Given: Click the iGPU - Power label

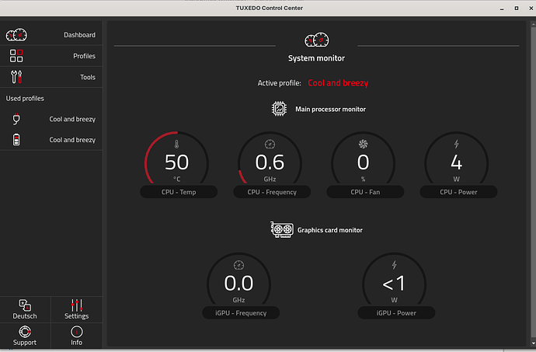Looking at the screenshot, I should 396,312.
